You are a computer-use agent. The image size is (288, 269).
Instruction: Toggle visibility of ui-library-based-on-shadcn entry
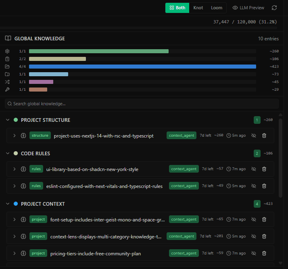pyautogui.click(x=254, y=169)
